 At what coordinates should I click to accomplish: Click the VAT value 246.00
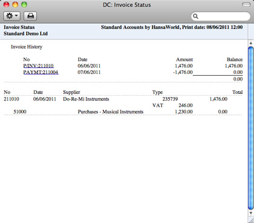186,105
